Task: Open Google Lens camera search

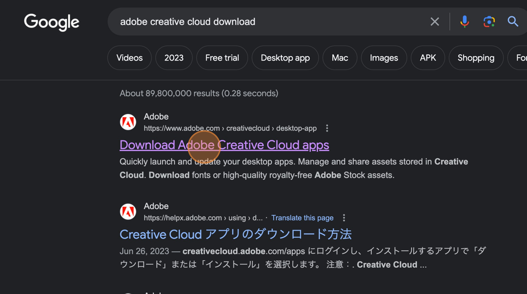Action: (x=489, y=21)
